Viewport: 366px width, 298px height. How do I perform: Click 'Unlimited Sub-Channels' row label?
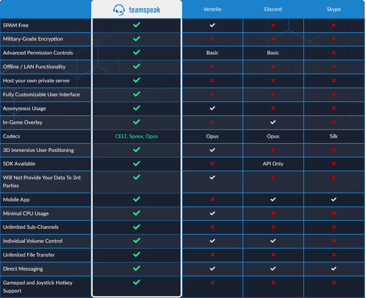31,227
